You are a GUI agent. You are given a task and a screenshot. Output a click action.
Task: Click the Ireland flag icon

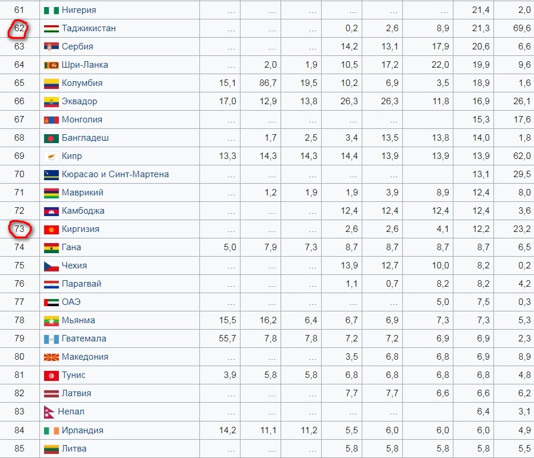pyautogui.click(x=51, y=430)
